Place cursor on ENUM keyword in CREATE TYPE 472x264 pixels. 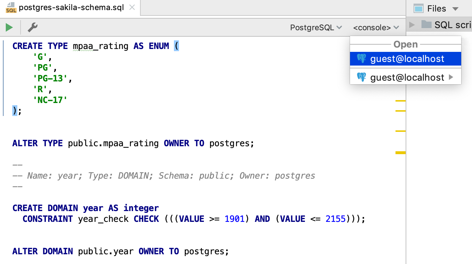pyautogui.click(x=159, y=46)
